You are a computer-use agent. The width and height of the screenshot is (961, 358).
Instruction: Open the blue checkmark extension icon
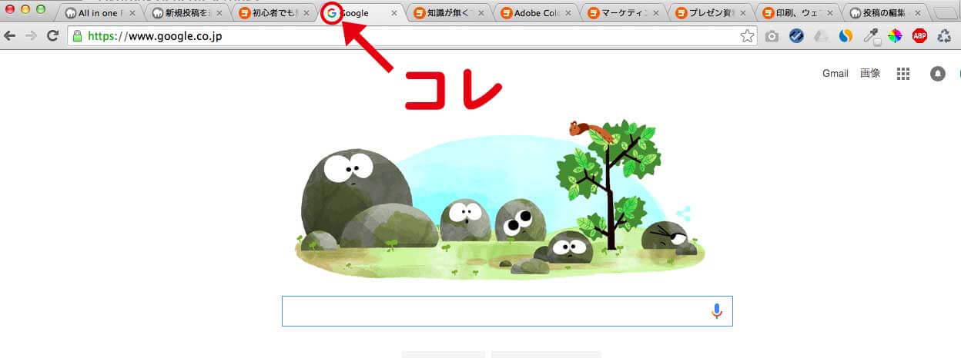coord(797,35)
